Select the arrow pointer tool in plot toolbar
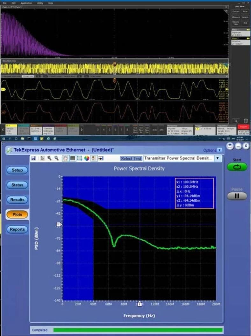 [x=42, y=158]
